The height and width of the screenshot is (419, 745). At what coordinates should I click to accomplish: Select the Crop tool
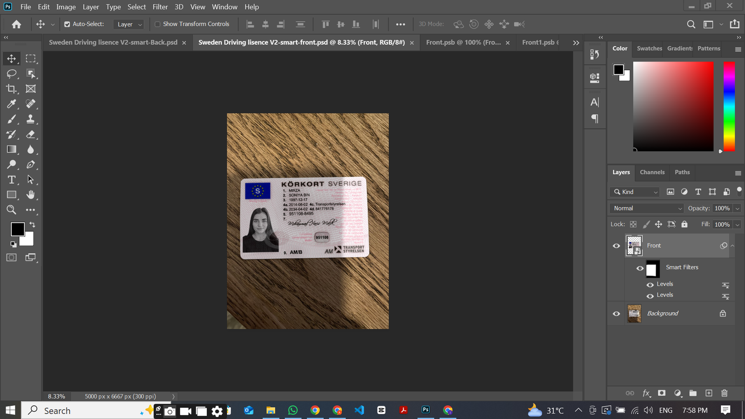[x=11, y=88]
